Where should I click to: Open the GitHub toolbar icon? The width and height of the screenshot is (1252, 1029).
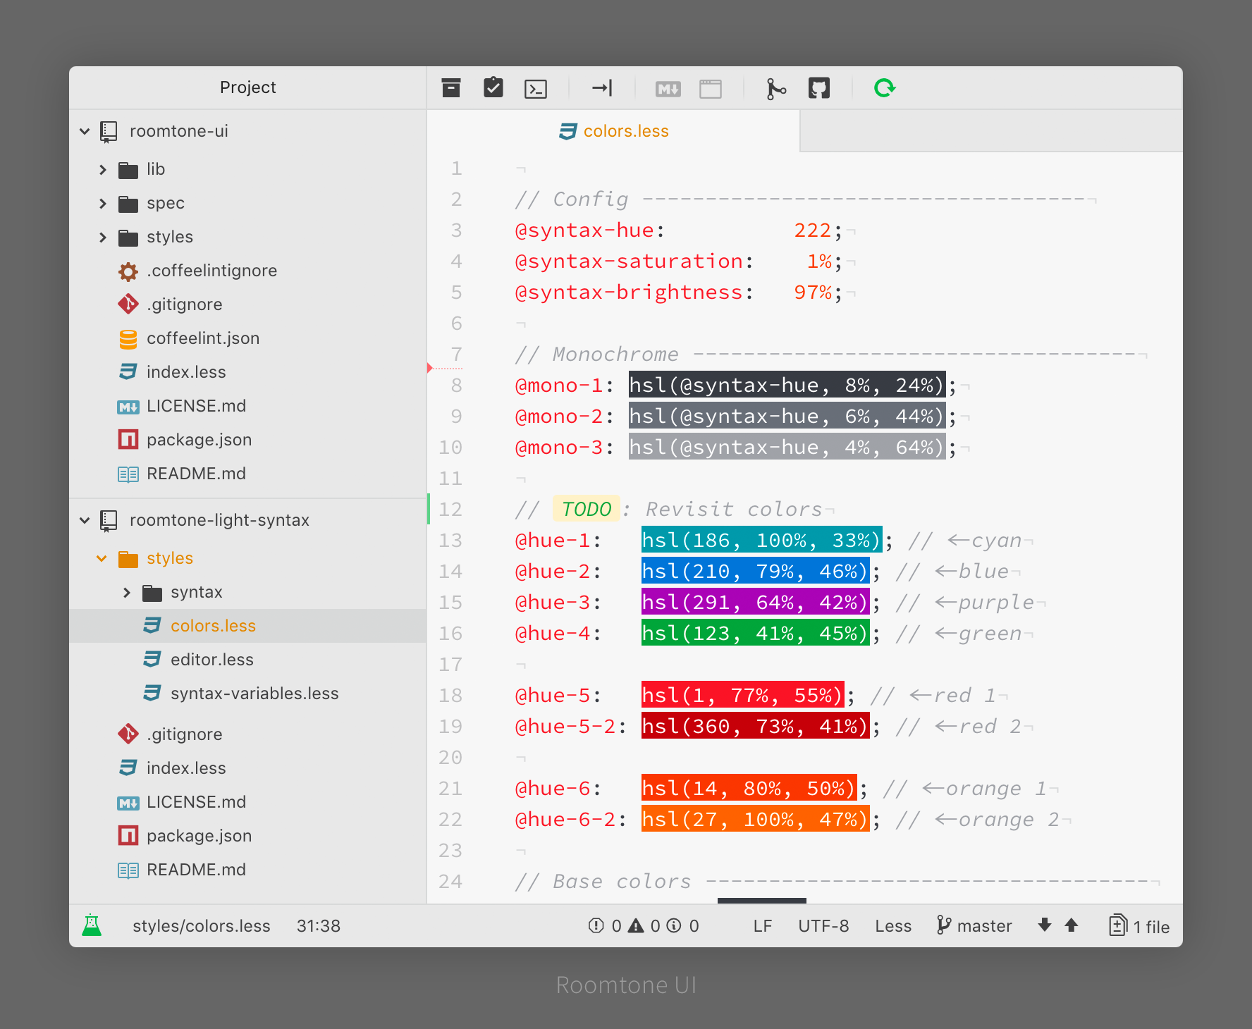(819, 88)
